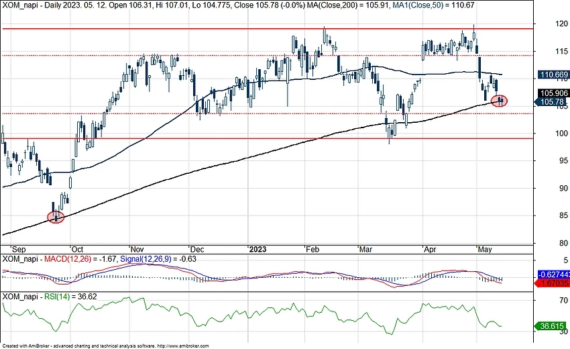The height and width of the screenshot is (349, 570).
Task: Click the red circle marker near May candles
Action: (x=499, y=101)
